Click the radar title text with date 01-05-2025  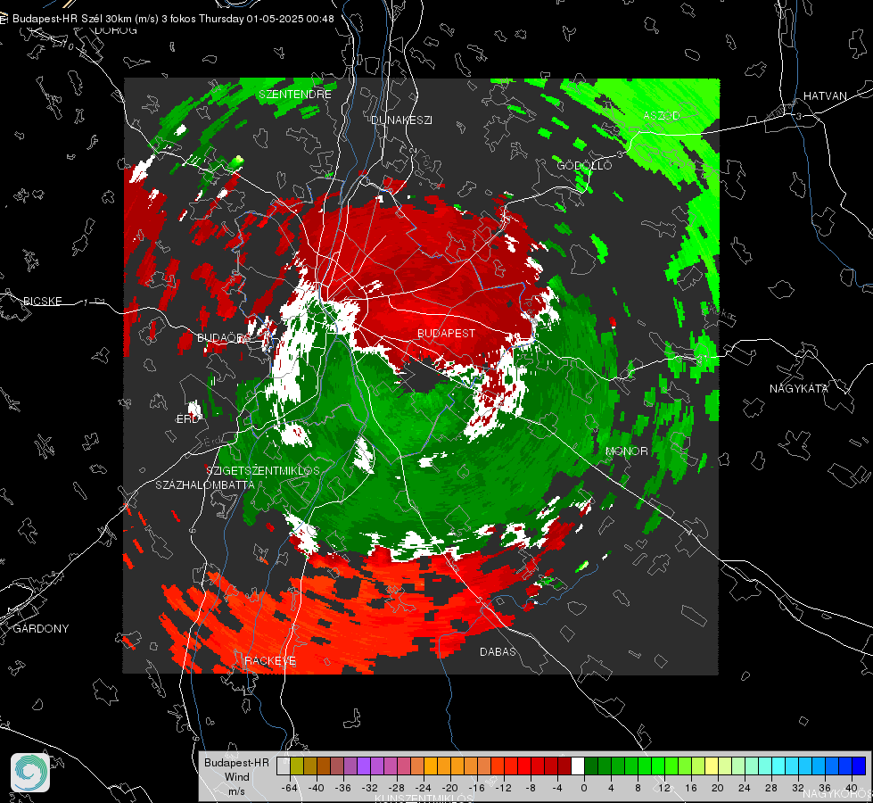coord(173,19)
